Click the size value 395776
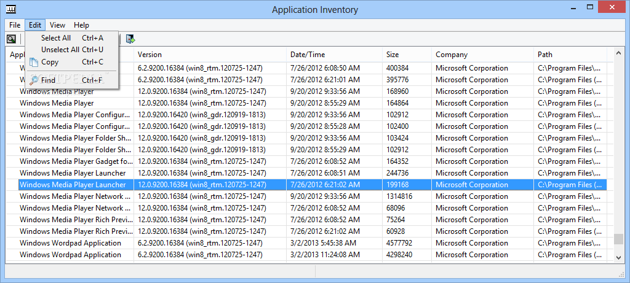Viewport: 630px width, 283px height. [x=397, y=80]
